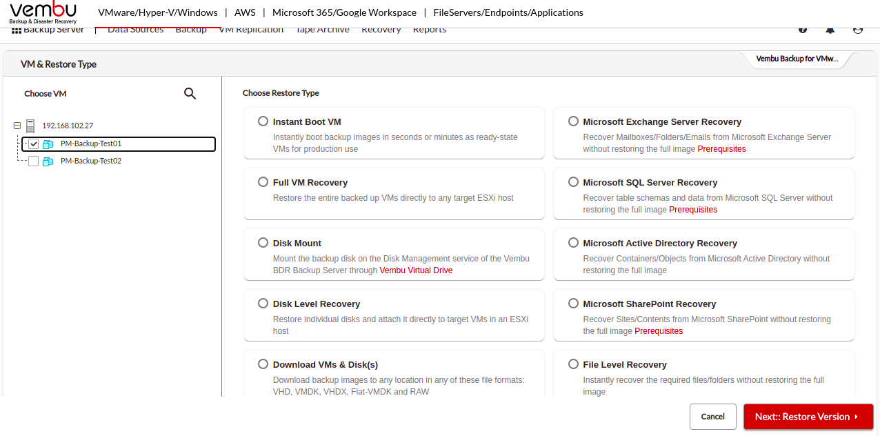
Task: Choose Microsoft SharePoint Recovery radio button
Action: tap(573, 304)
